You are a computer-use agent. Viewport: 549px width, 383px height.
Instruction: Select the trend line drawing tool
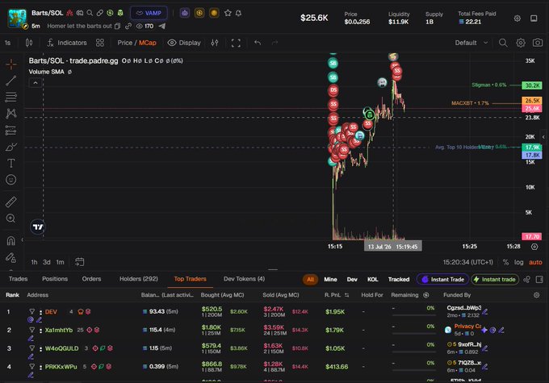[x=10, y=81]
